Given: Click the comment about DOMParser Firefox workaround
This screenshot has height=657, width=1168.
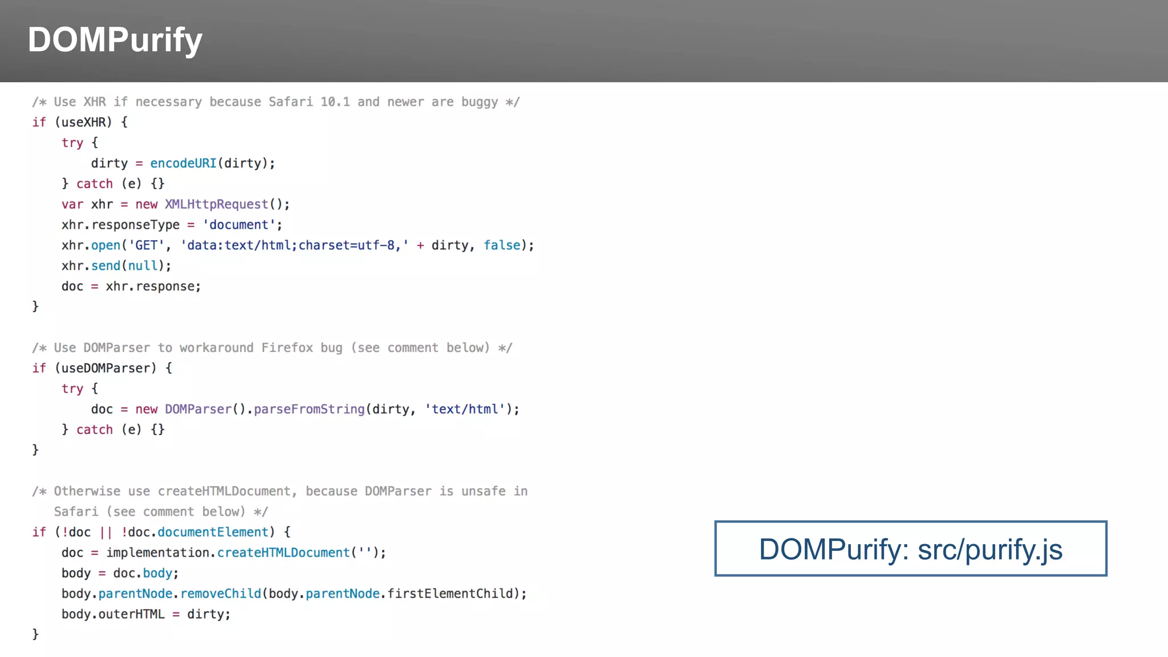Looking at the screenshot, I should coord(273,348).
